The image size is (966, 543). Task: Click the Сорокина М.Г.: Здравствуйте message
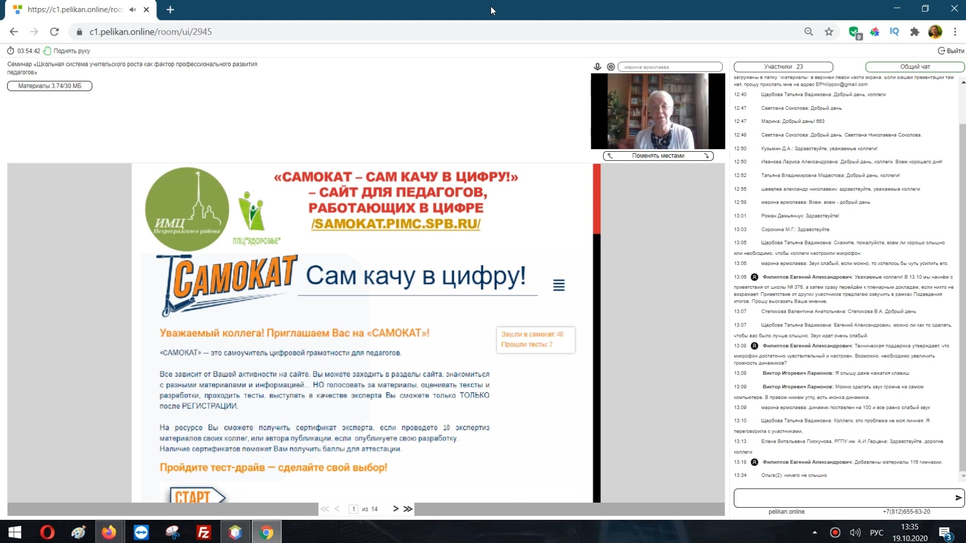(795, 230)
